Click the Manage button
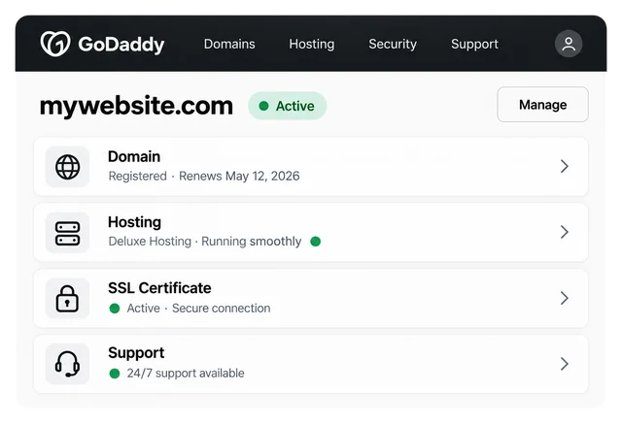 542,105
